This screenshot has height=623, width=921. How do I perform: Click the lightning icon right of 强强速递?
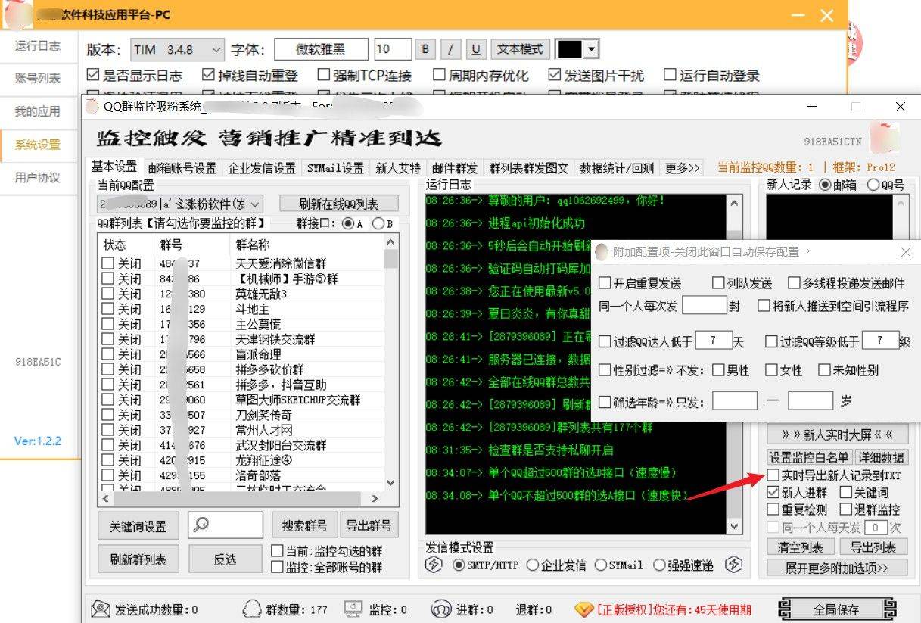coord(733,565)
